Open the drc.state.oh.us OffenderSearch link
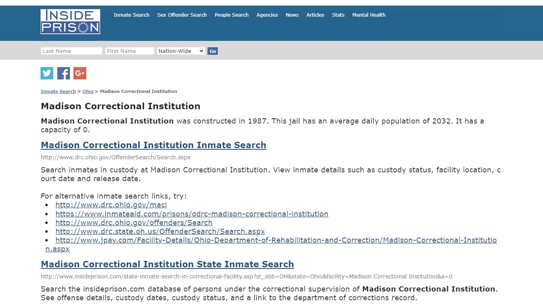Screen dimensions: 543x305 [x=160, y=231]
